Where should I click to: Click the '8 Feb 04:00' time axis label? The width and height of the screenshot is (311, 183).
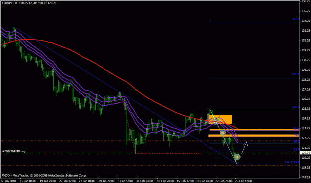pos(145,181)
